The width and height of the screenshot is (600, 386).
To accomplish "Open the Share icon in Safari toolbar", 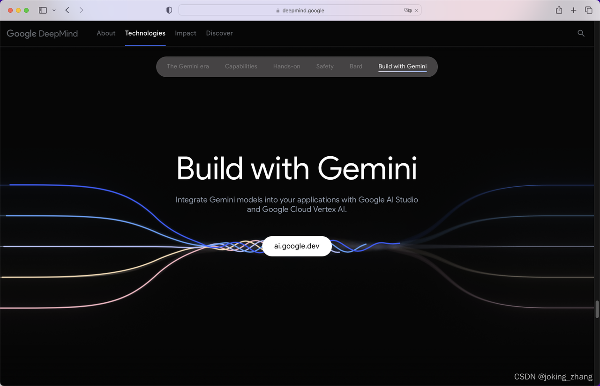I will [x=559, y=10].
